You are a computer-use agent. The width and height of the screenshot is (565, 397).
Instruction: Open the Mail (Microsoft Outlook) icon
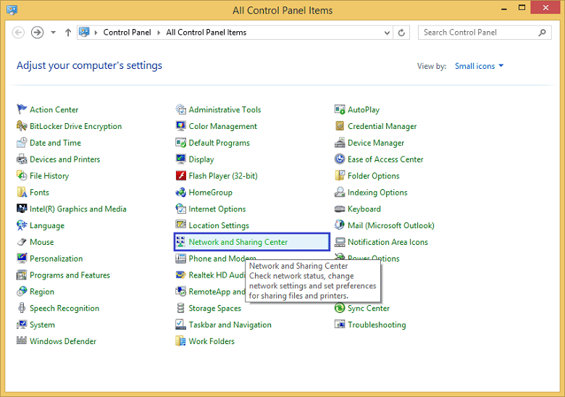(x=340, y=225)
